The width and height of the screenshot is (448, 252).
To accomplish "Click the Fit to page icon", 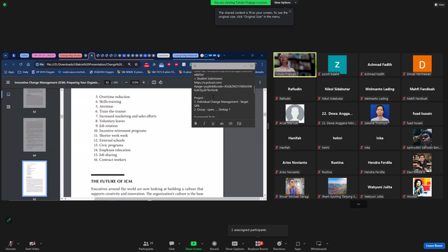I will tap(154, 83).
